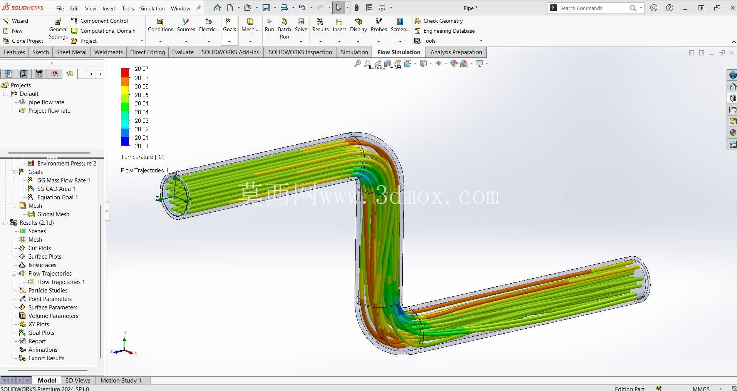Click the Sources toolbar icon
737x391 pixels.
pyautogui.click(x=186, y=22)
